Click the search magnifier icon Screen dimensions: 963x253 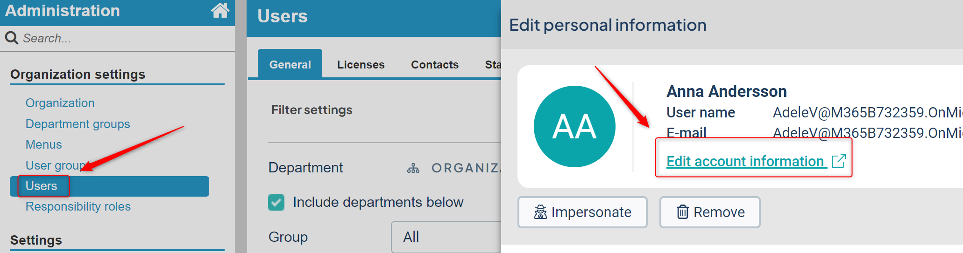tap(12, 38)
